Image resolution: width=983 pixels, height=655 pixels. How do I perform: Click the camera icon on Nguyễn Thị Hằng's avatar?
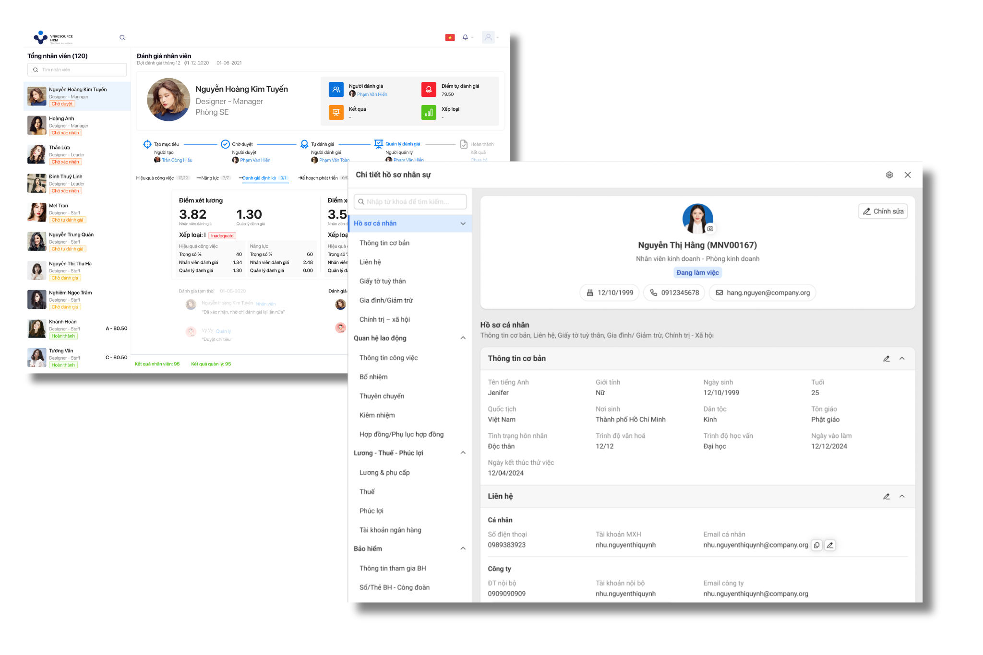(x=710, y=229)
